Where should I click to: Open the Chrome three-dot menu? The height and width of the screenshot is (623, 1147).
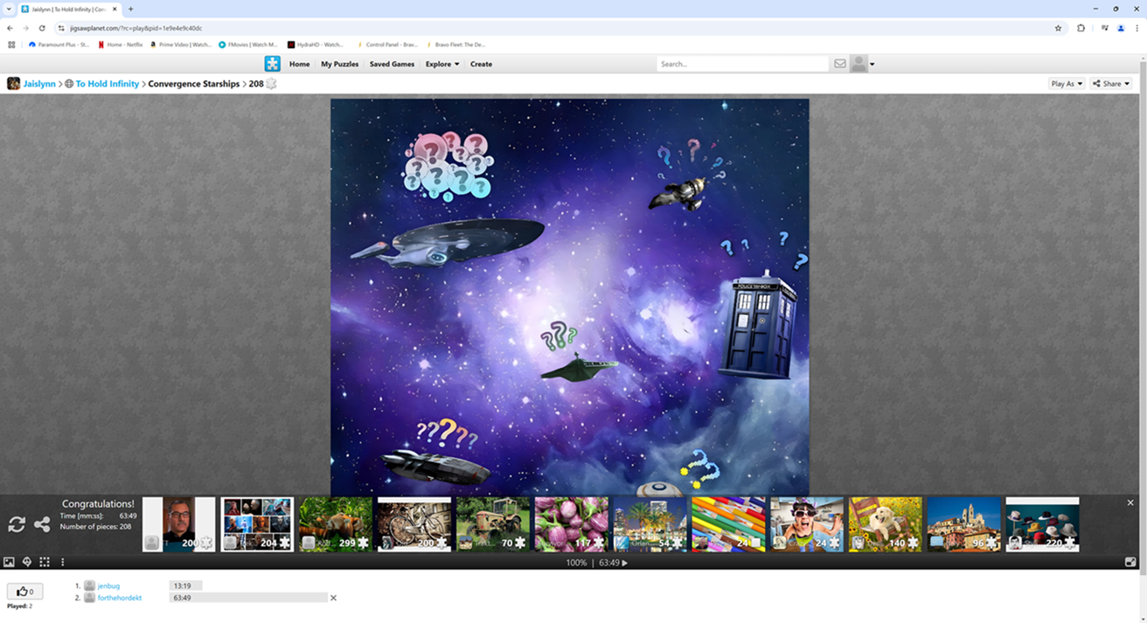click(x=1137, y=28)
